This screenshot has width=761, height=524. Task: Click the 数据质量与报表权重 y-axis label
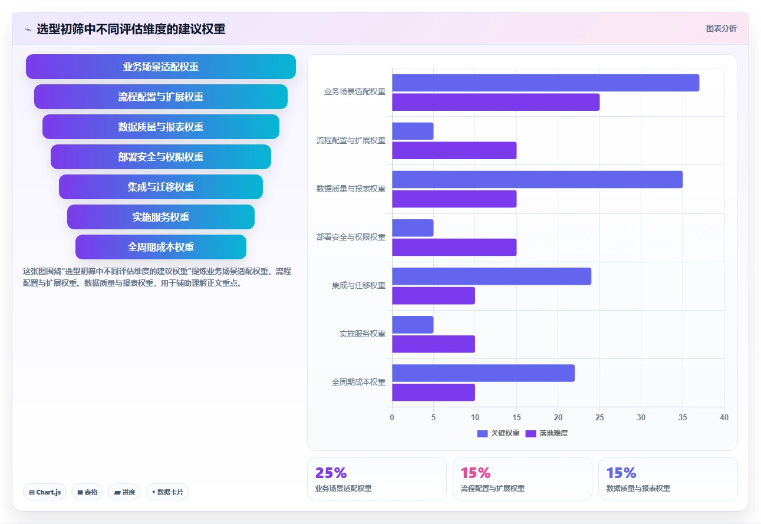(351, 189)
